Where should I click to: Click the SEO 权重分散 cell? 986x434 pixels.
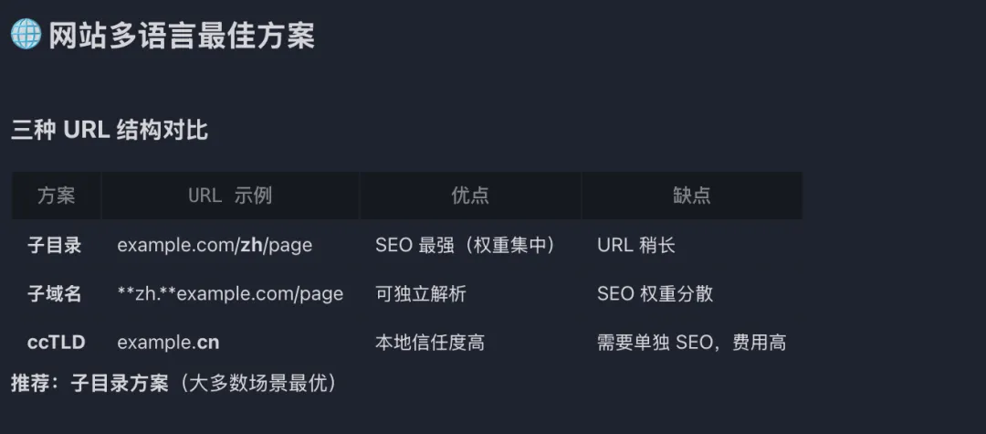(x=656, y=293)
